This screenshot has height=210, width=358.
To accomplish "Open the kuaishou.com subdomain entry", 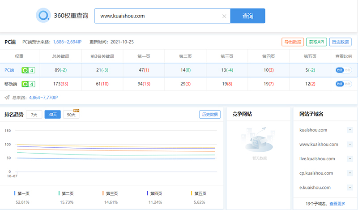I will pyautogui.click(x=313, y=130).
